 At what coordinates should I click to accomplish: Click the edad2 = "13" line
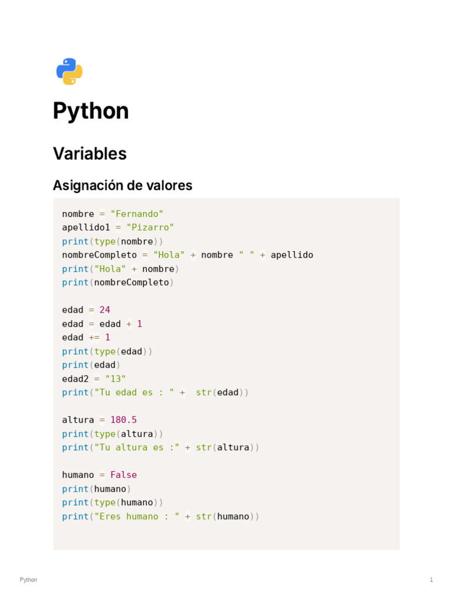point(94,379)
